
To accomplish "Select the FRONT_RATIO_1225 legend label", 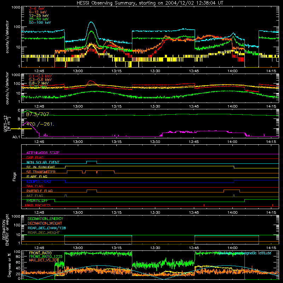I will (x=46, y=256).
